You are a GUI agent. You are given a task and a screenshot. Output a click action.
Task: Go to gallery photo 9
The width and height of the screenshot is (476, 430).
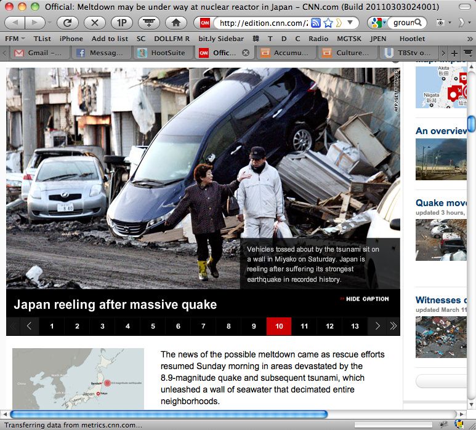254,326
